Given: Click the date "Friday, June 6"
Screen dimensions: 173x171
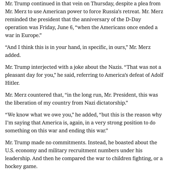Looking at the screenshot, I should click(x=64, y=28).
